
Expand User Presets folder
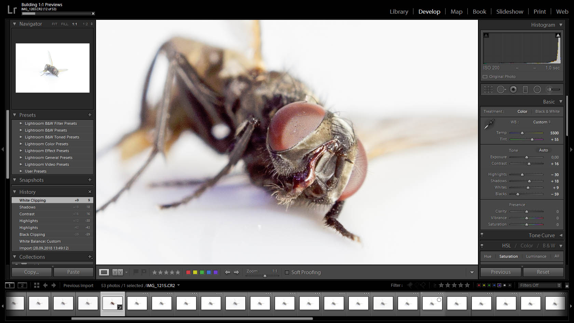pyautogui.click(x=21, y=171)
